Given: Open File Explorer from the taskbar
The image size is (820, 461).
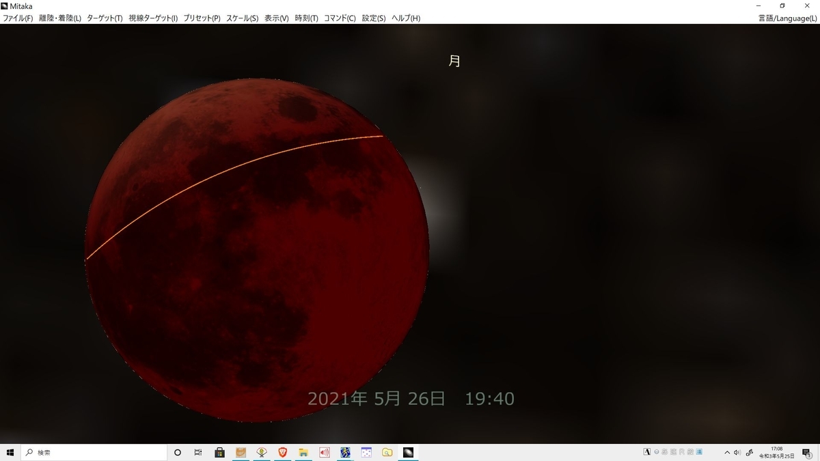Looking at the screenshot, I should 303,451.
